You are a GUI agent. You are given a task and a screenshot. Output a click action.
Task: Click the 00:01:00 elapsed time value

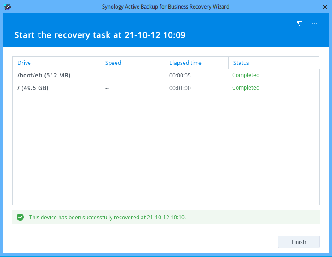coord(180,88)
